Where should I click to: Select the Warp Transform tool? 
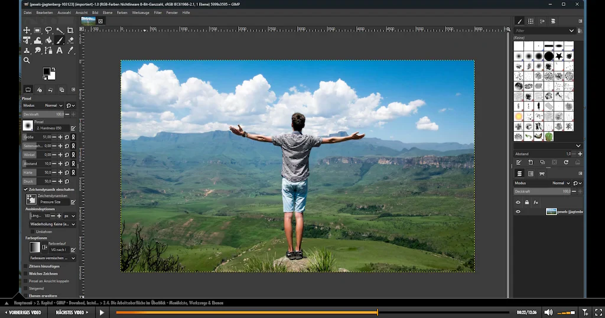pos(37,40)
